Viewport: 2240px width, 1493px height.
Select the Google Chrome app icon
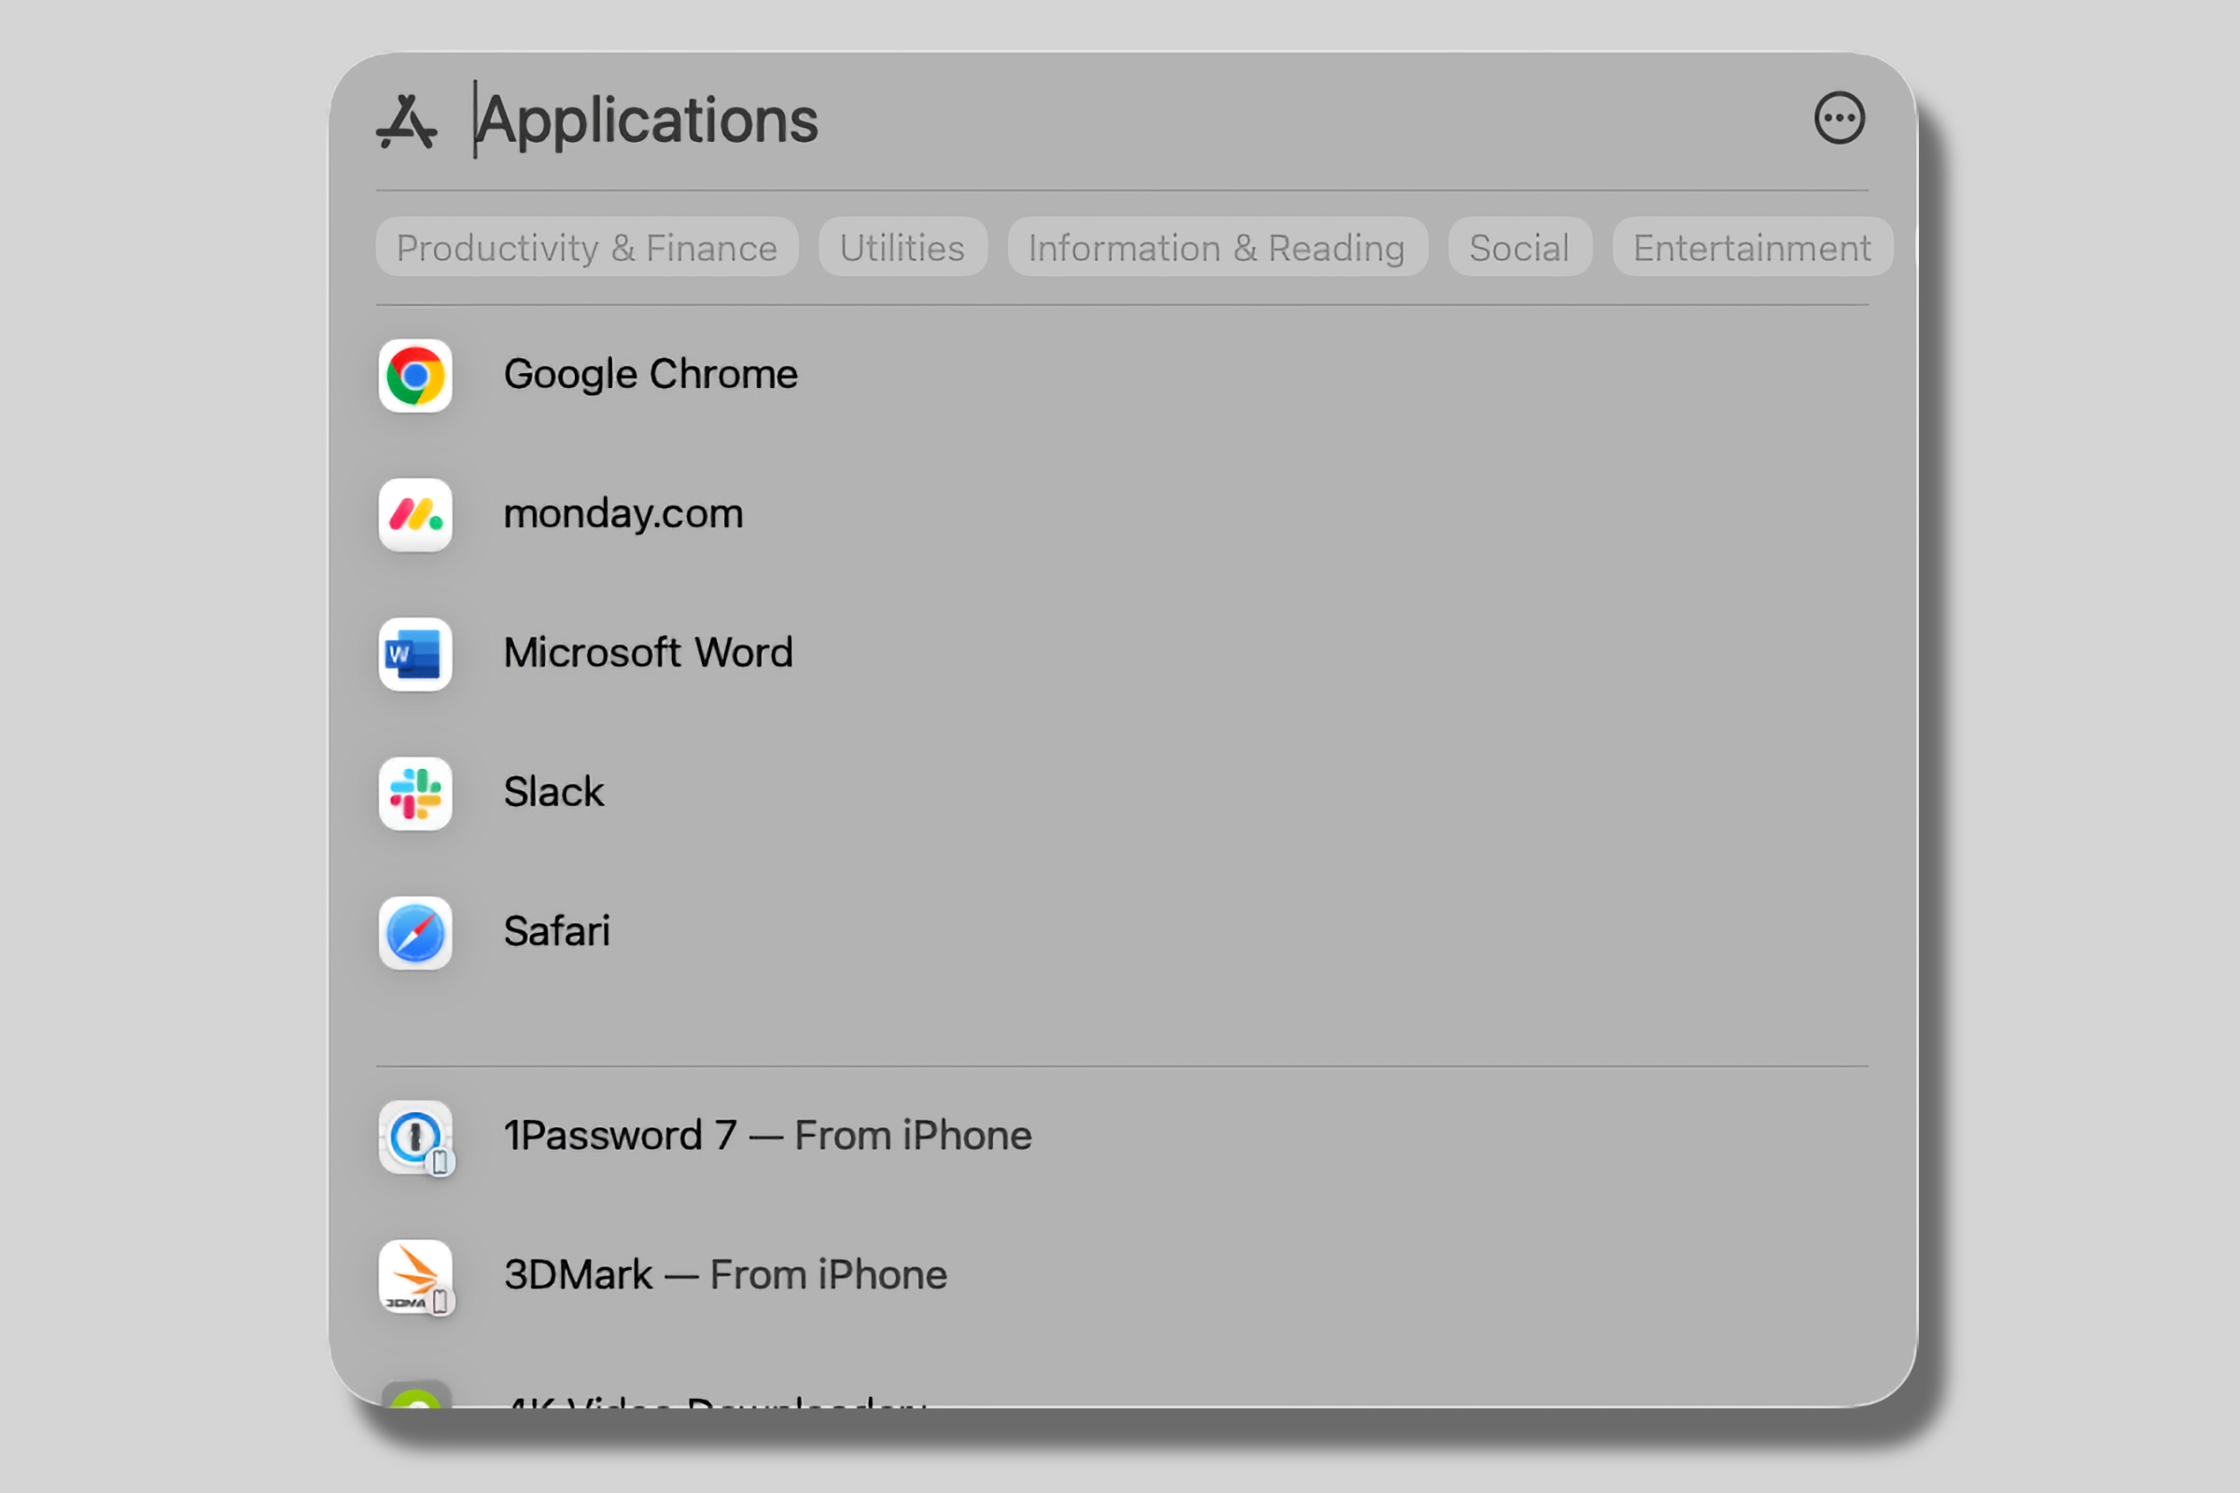point(414,376)
